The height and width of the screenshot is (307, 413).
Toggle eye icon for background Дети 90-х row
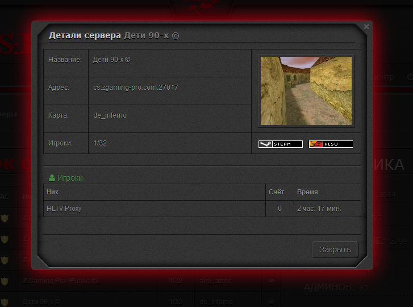271,302
